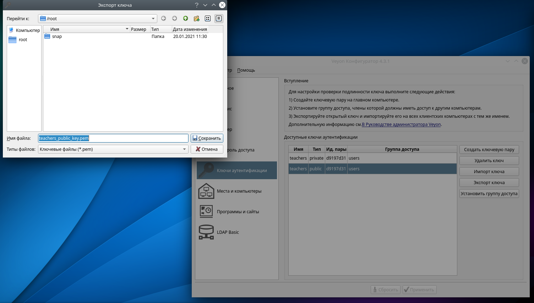Click the 20.01.2021 11:30 date cell
Viewport: 534px width, 303px height.
(x=190, y=37)
